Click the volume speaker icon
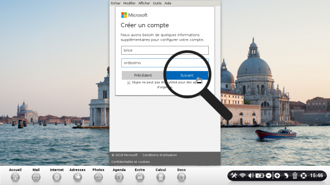The width and height of the screenshot is (330, 185). pos(251,175)
